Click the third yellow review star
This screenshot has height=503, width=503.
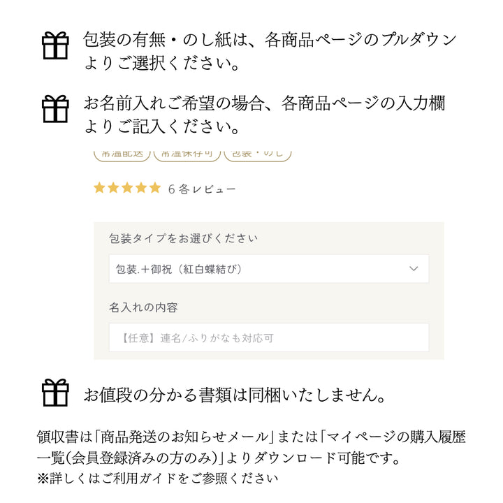coord(127,188)
